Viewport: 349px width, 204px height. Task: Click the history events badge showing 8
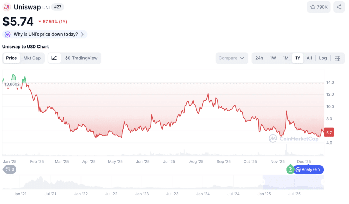tap(10, 169)
